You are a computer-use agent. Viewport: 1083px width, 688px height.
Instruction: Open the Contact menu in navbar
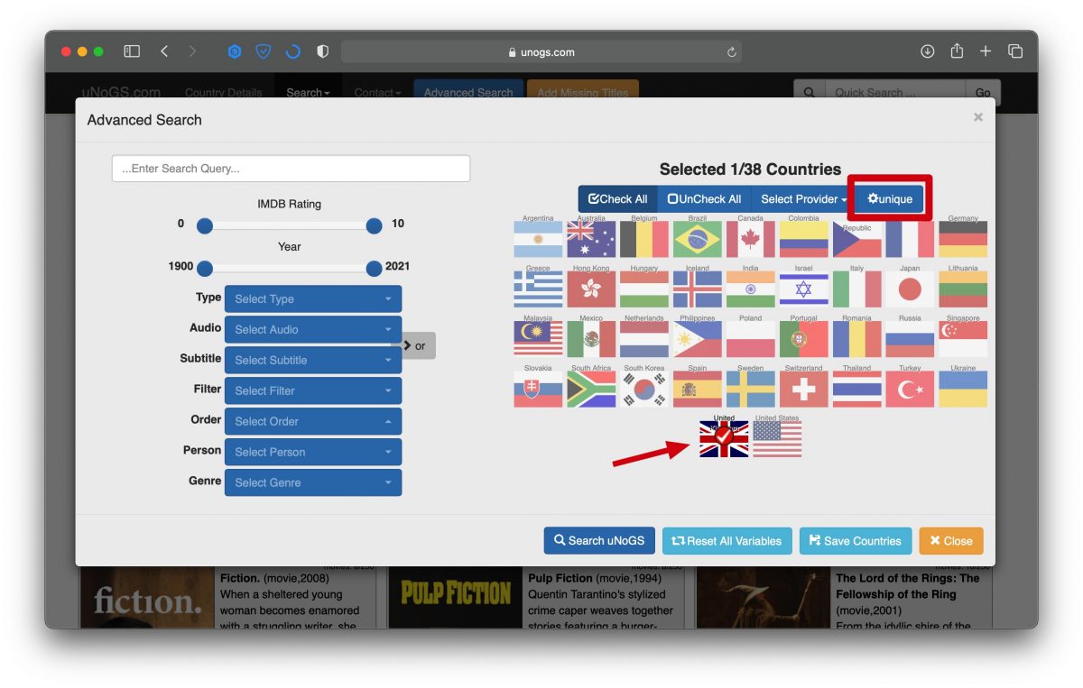click(x=377, y=92)
